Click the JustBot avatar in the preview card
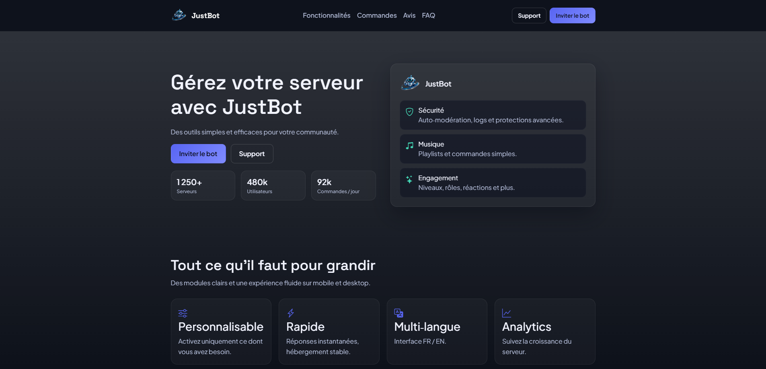Viewport: 766px width, 369px height. click(x=410, y=83)
